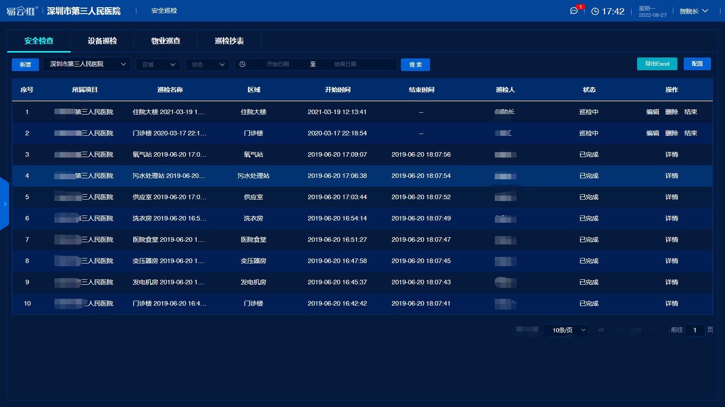Open the message notification chat icon
This screenshot has width=725, height=407.
[x=574, y=11]
